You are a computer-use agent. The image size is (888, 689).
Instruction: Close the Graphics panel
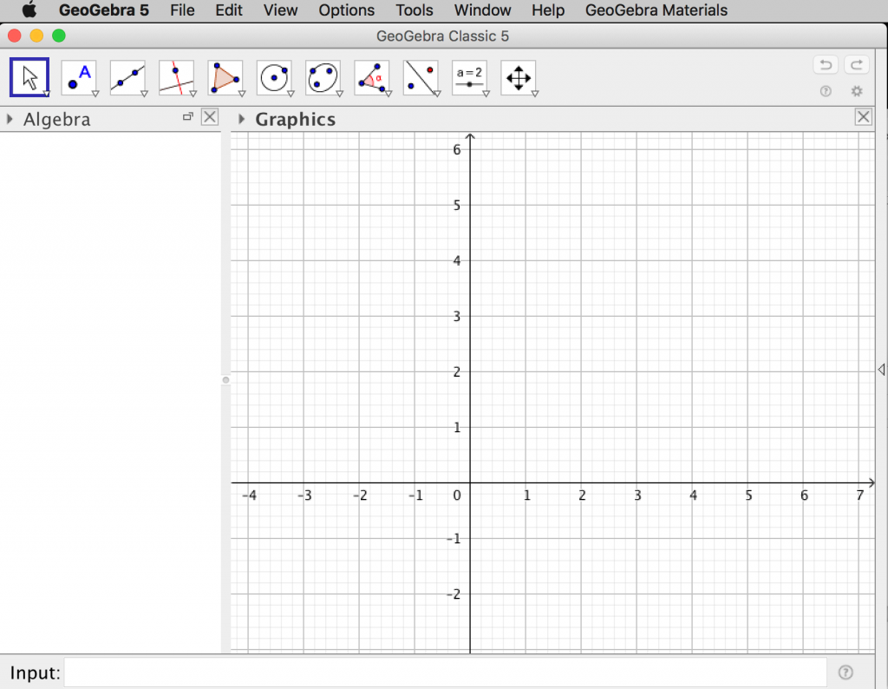pos(863,117)
